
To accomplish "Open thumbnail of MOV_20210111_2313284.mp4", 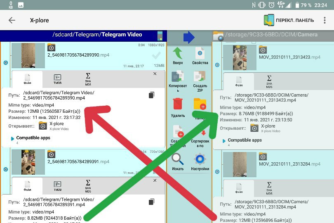I will [x=240, y=164].
